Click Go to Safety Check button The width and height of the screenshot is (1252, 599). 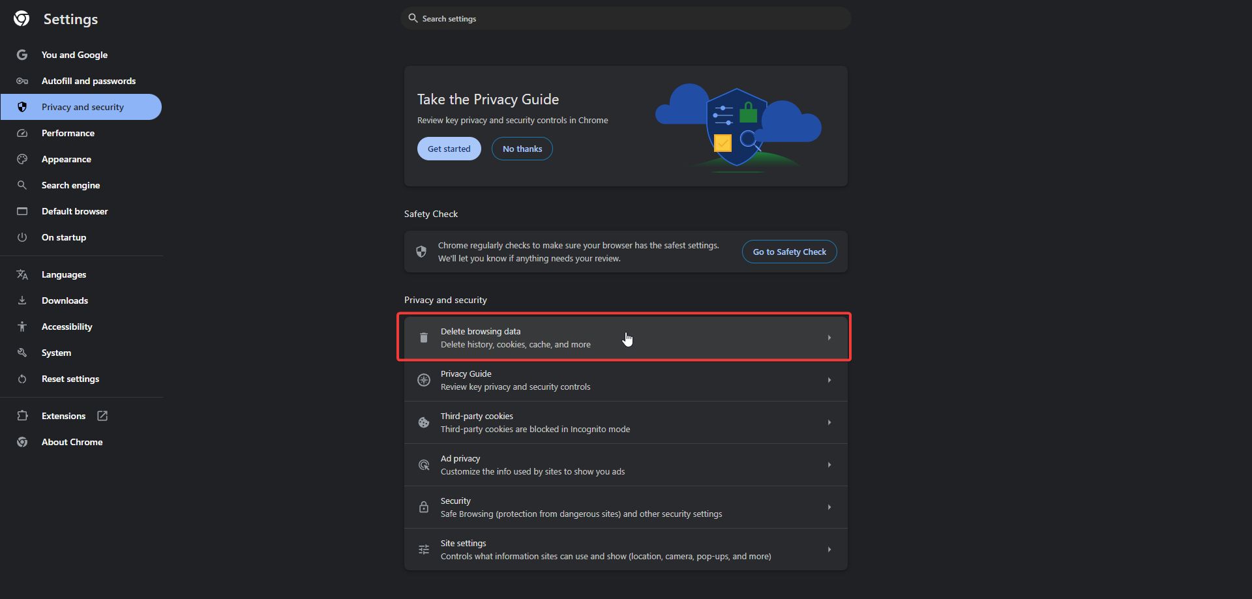[790, 252]
